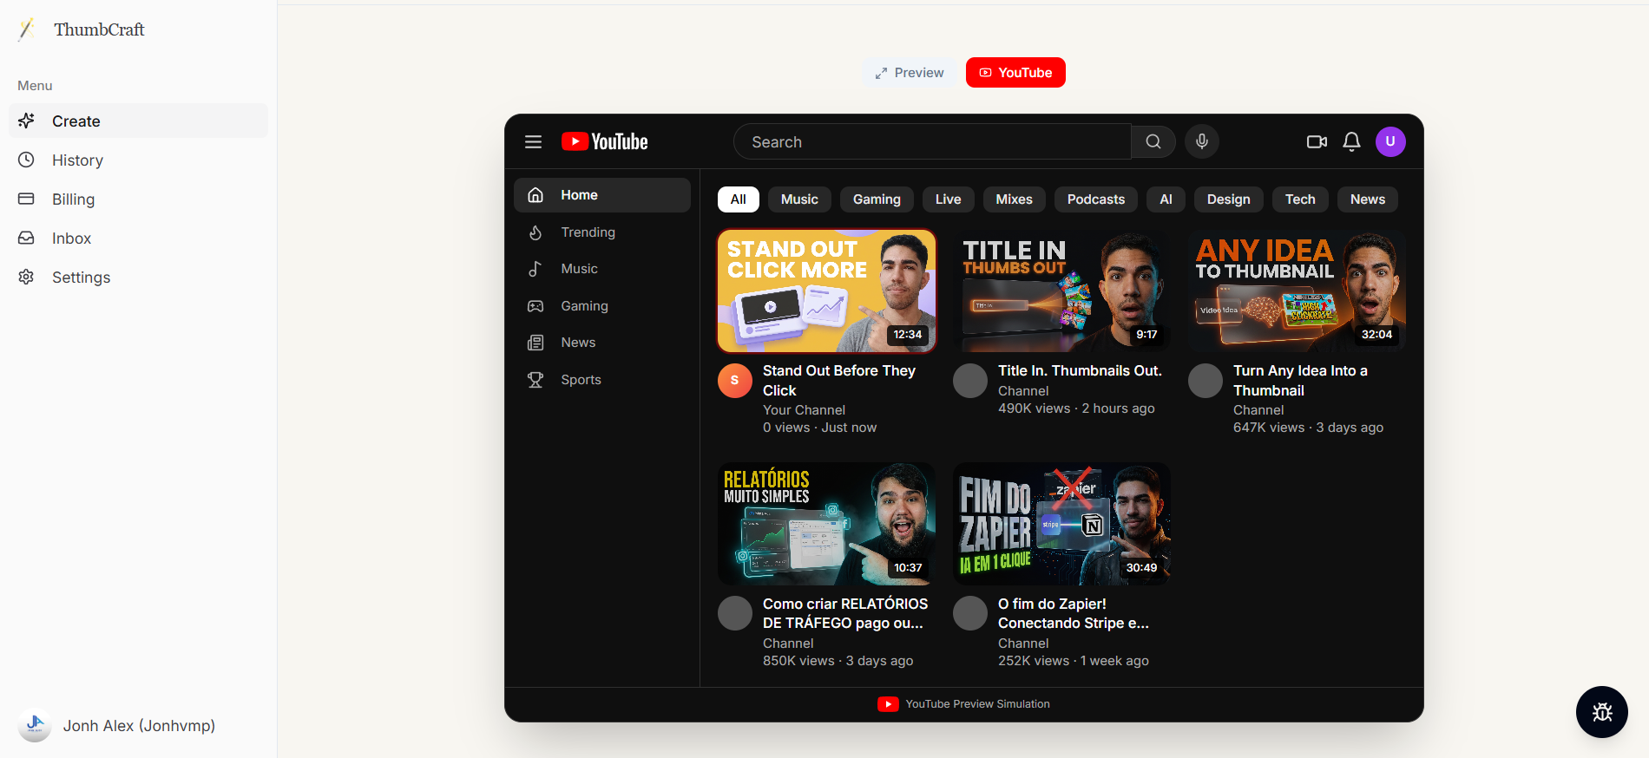Click the Settings gear icon
The height and width of the screenshot is (758, 1649).
27,277
